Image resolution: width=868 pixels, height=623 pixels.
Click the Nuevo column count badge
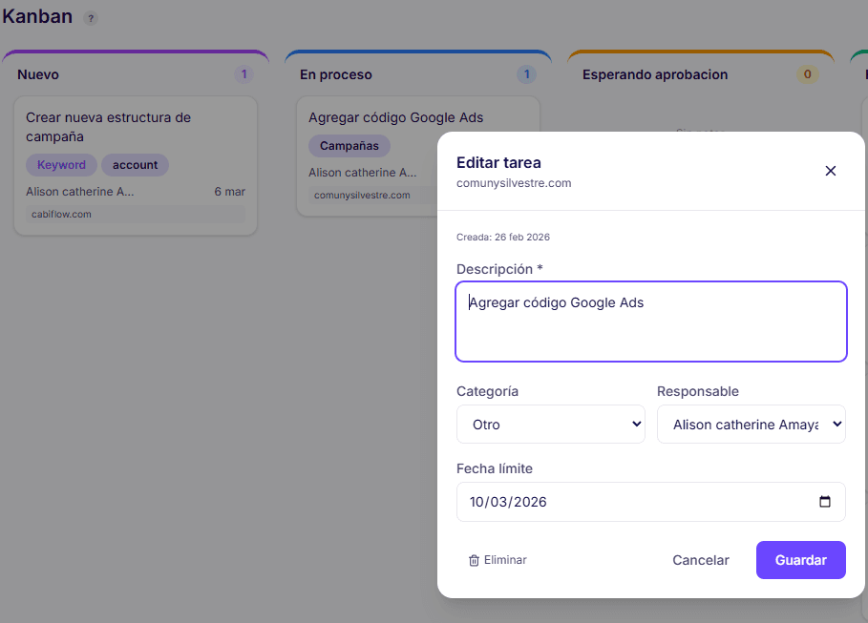244,73
